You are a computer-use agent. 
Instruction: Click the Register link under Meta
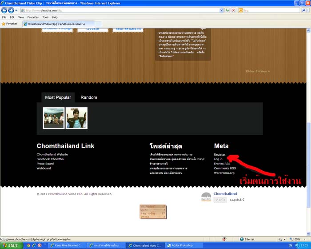click(x=219, y=154)
